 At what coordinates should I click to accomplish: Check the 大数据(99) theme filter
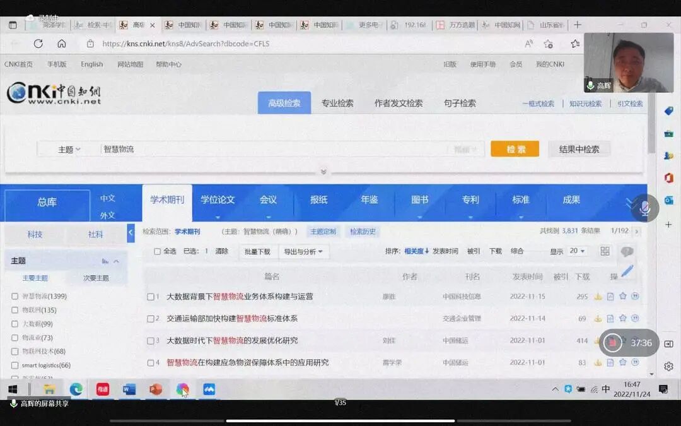point(15,324)
